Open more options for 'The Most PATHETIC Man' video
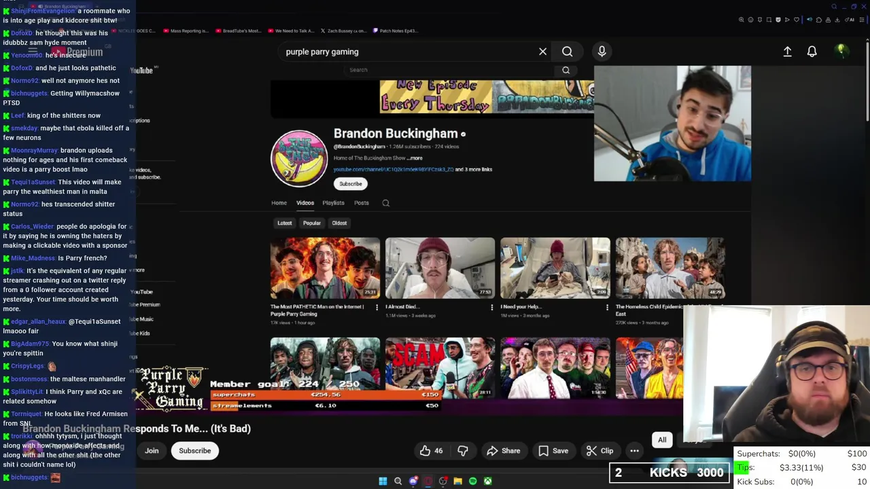 pyautogui.click(x=377, y=307)
